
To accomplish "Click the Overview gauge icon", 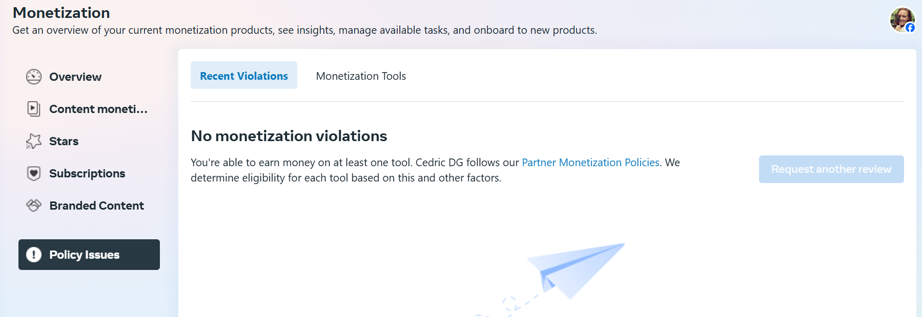I will [34, 77].
